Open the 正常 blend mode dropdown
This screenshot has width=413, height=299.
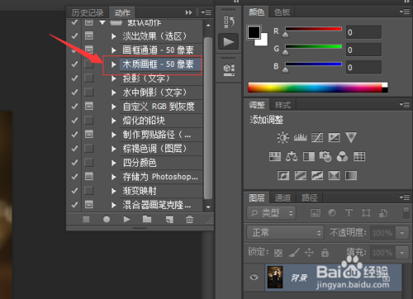285,233
